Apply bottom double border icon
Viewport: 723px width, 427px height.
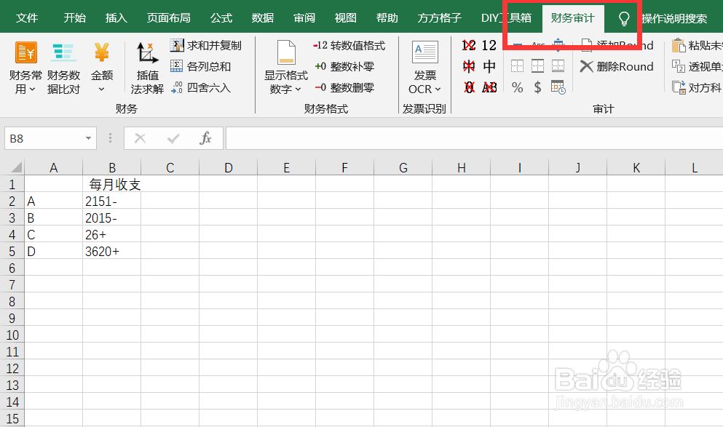click(558, 66)
